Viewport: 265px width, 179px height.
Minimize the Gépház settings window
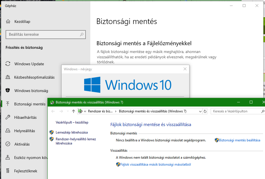click(x=231, y=6)
